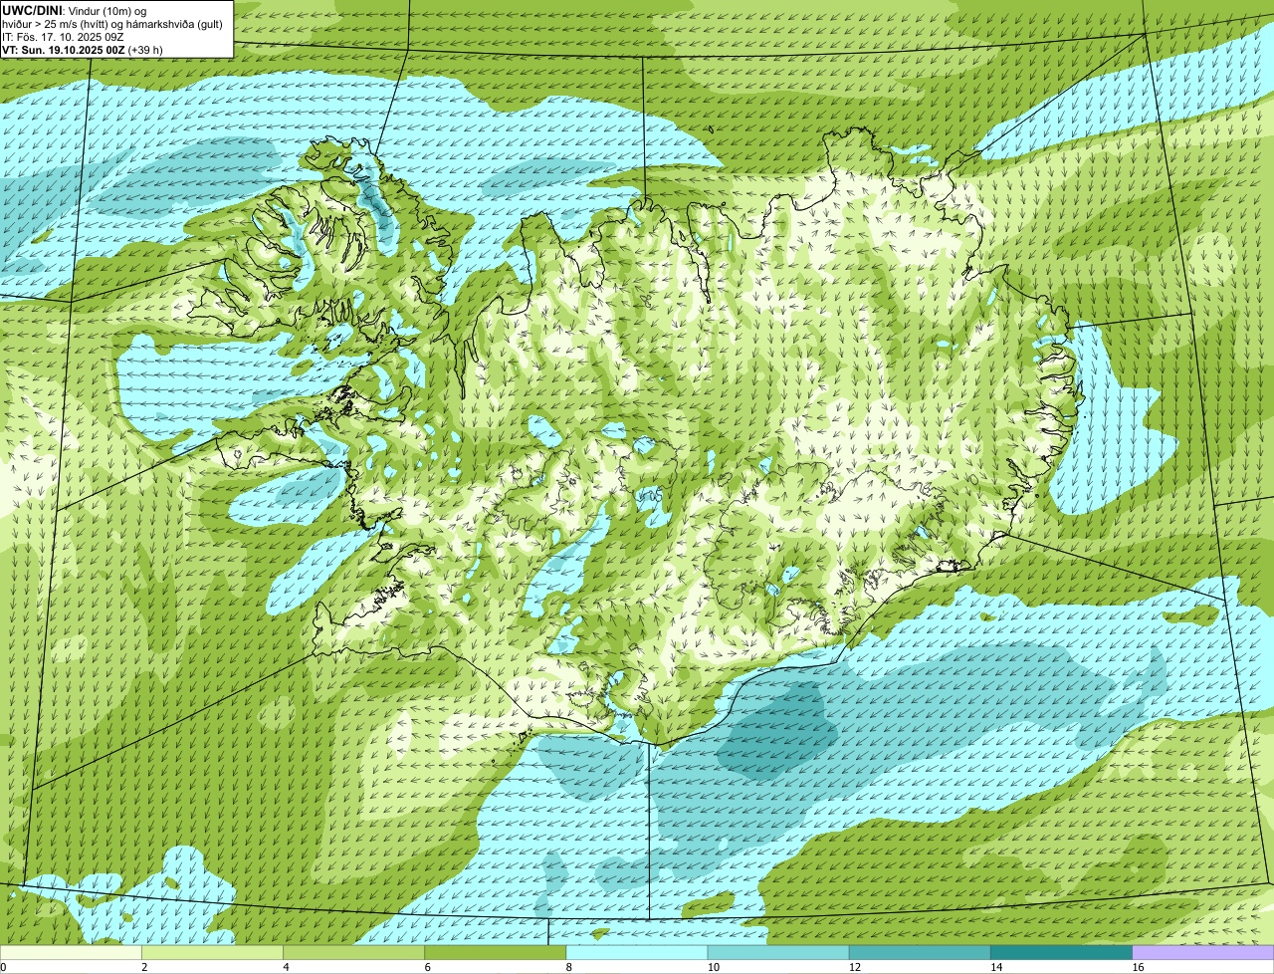Click the legend value label '14'
Screen dimensions: 1274x974
pyautogui.click(x=996, y=967)
